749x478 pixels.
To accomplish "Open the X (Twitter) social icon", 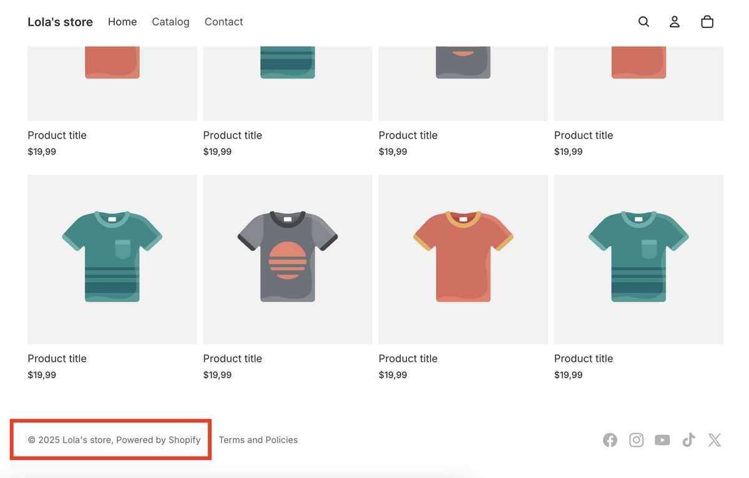I will click(x=715, y=440).
